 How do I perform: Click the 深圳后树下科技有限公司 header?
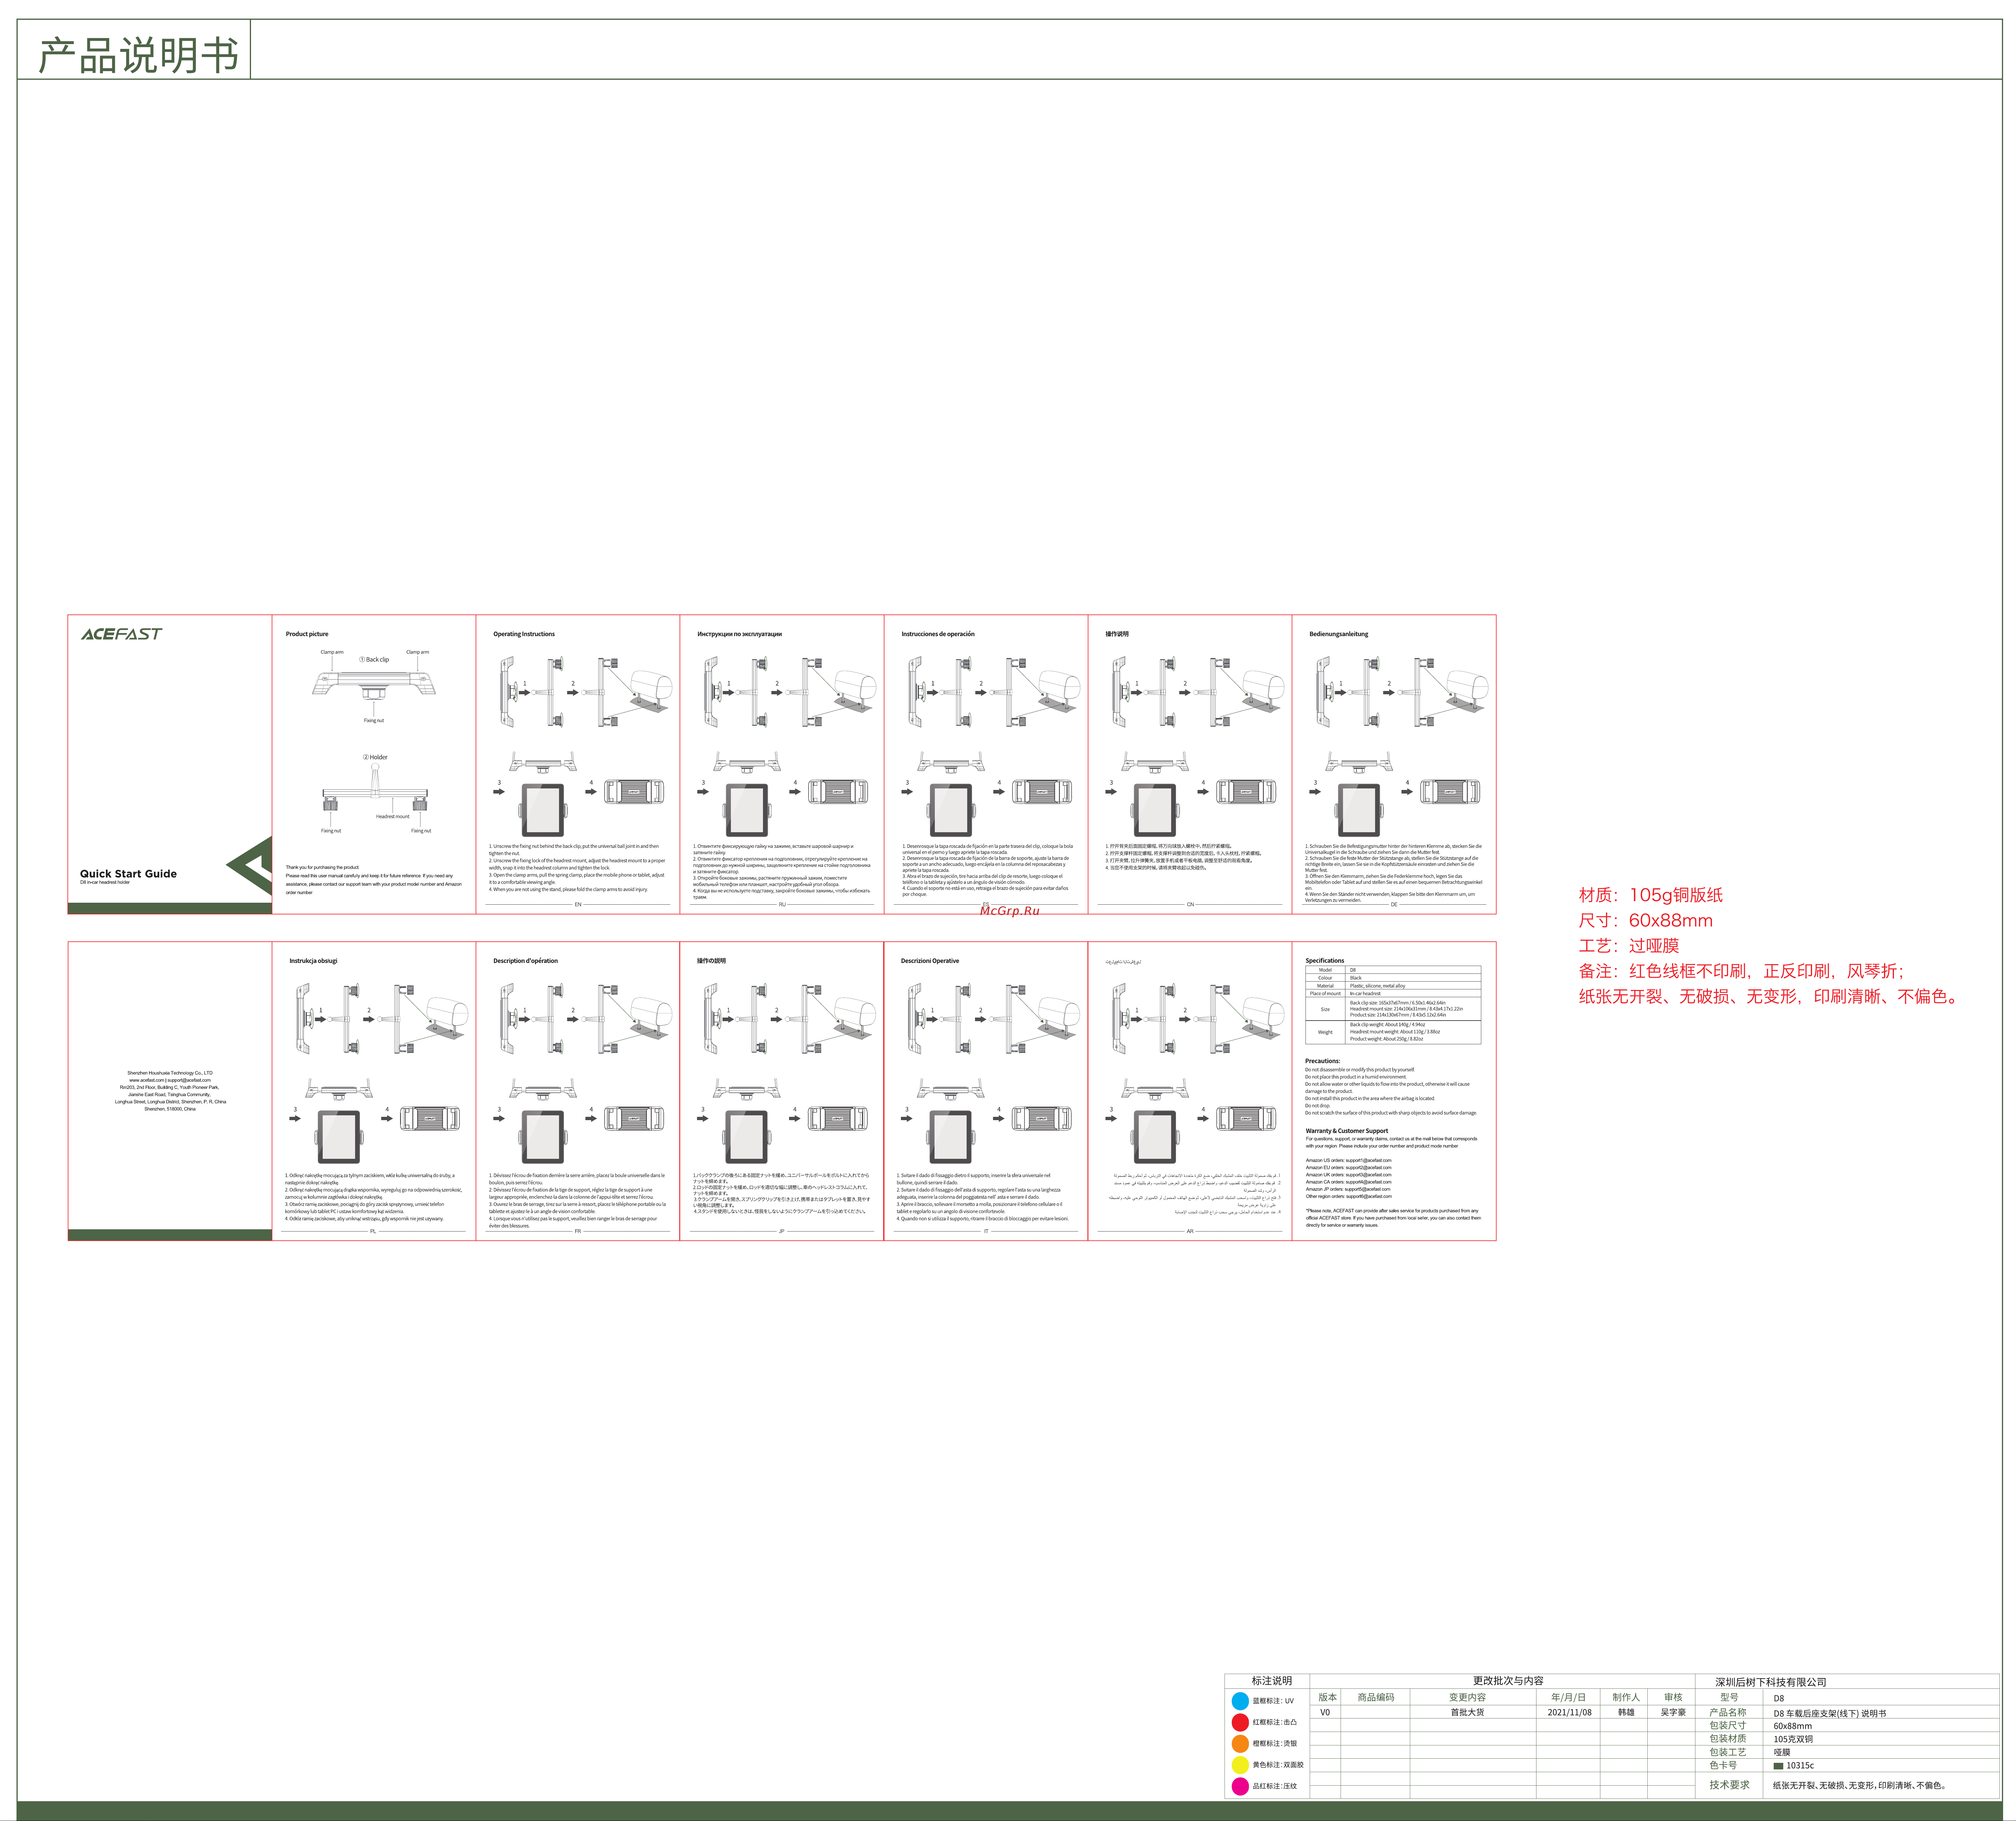[1771, 1682]
